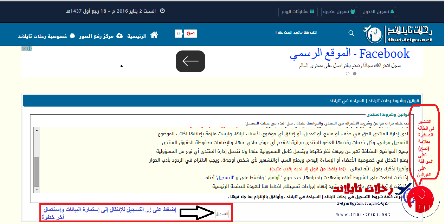Close the ad with the X icon

(24, 49)
